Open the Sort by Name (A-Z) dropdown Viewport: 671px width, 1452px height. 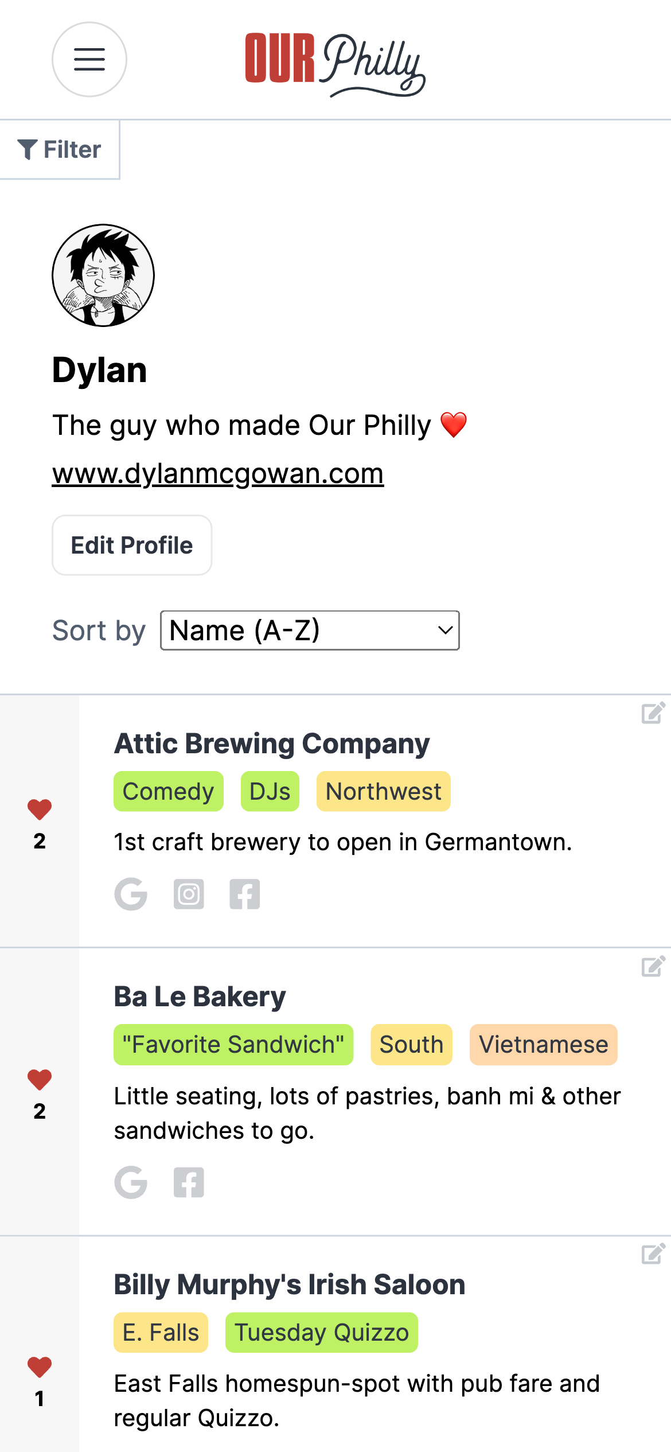tap(310, 630)
